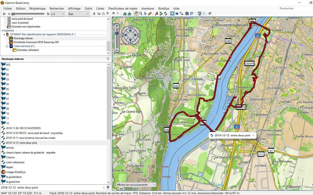Collapse the Carte mémoire (H:) node

7,46
